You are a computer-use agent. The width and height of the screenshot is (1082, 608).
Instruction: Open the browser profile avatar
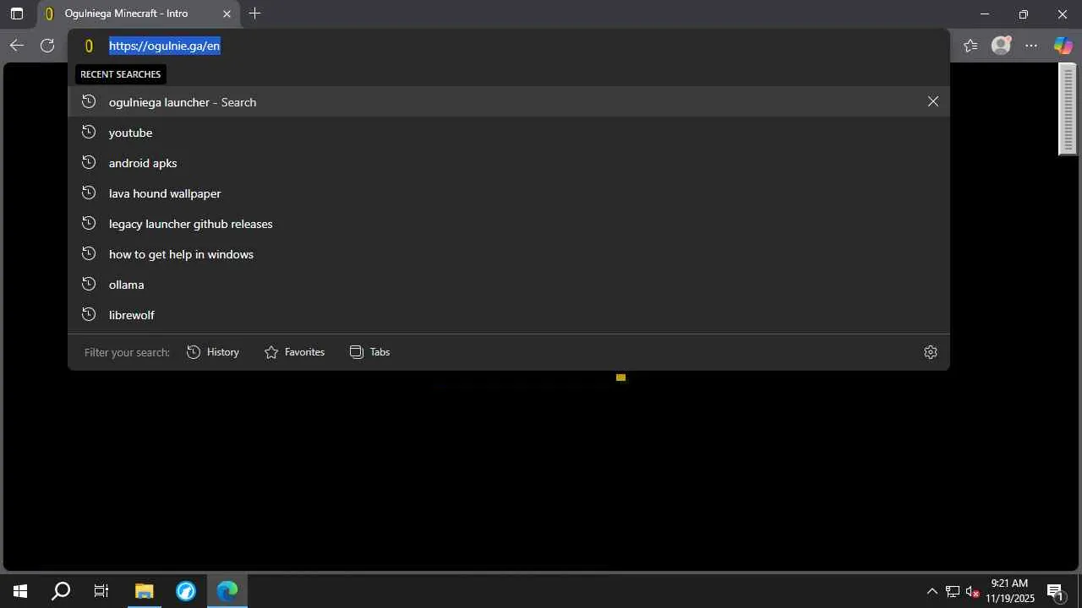[1001, 46]
